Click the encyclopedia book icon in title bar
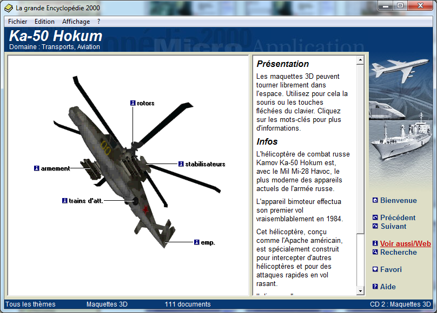This screenshot has height=313, width=437. click(x=9, y=8)
